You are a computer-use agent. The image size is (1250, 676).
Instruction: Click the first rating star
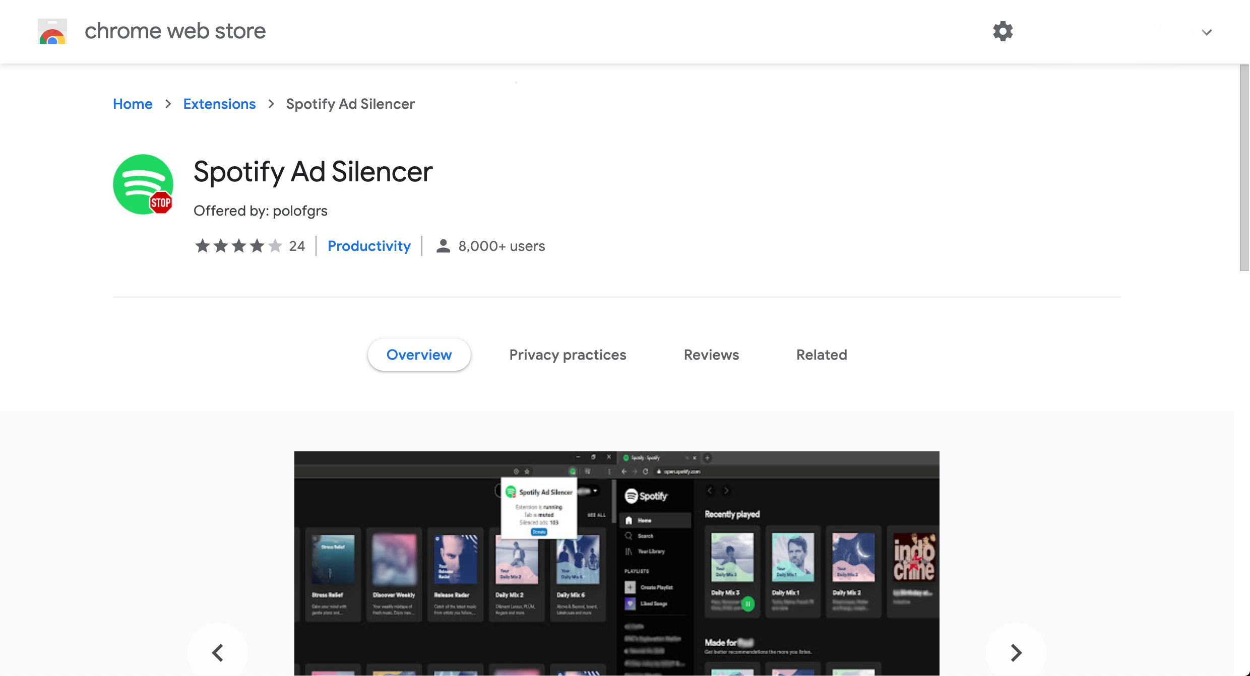coord(203,246)
